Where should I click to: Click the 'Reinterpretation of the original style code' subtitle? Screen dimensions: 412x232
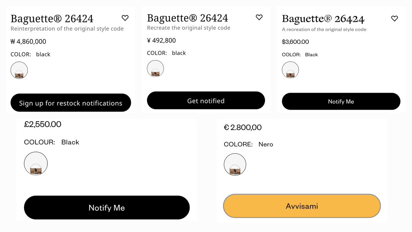[x=67, y=29]
